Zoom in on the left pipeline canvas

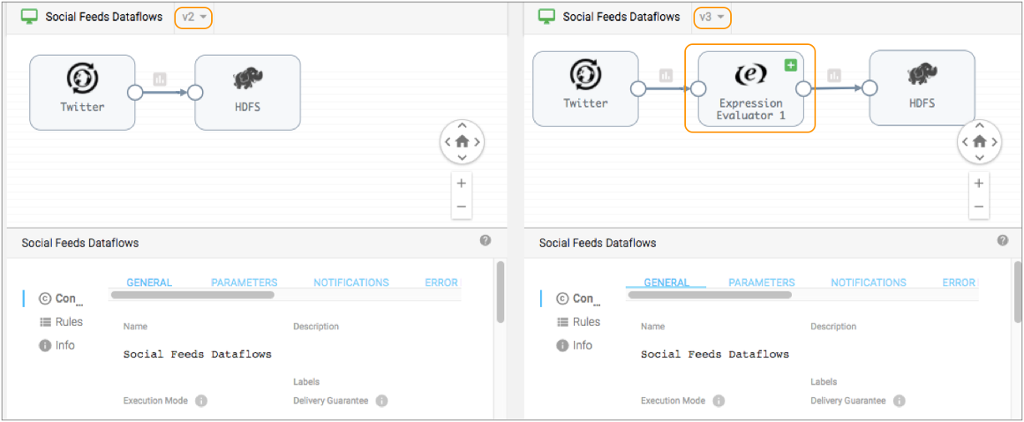(462, 183)
